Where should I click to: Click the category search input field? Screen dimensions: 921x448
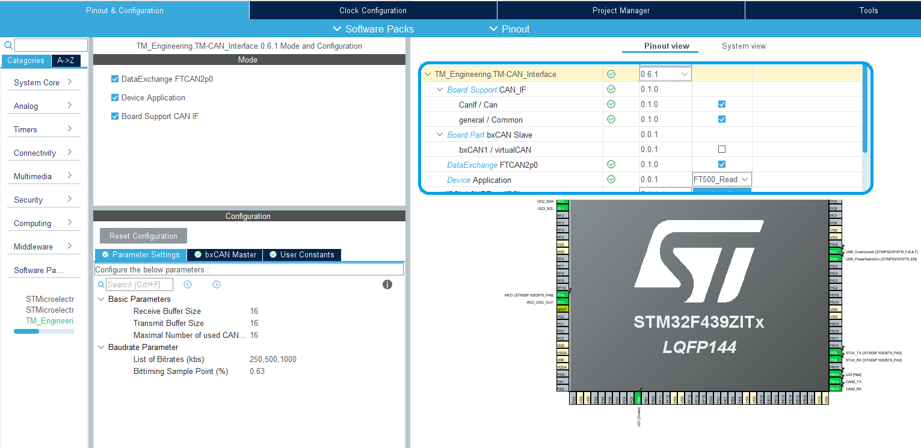(x=51, y=45)
